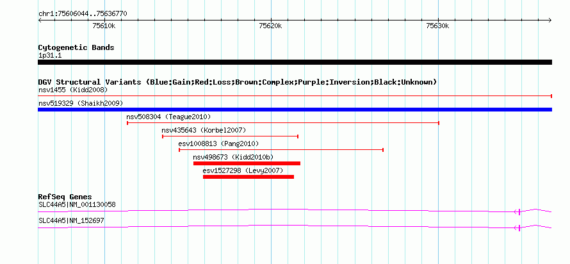570x264 pixels.
Task: Click the nsv1455 (Kidd2008) label
Action: pyautogui.click(x=73, y=90)
